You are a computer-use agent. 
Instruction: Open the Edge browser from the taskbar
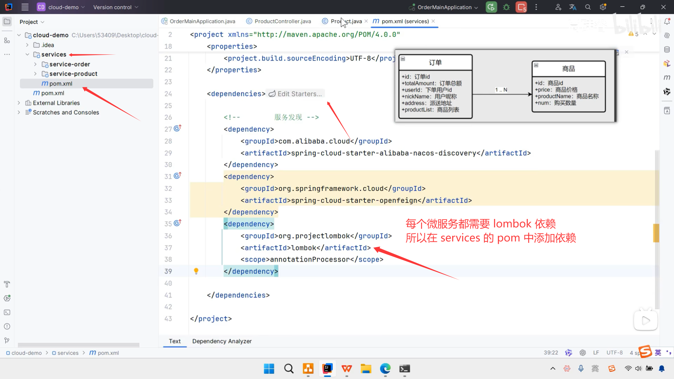coord(385,368)
